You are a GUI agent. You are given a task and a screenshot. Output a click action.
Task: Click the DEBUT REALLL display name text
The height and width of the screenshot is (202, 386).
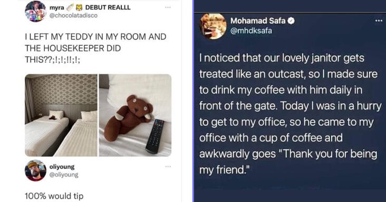coord(108,7)
